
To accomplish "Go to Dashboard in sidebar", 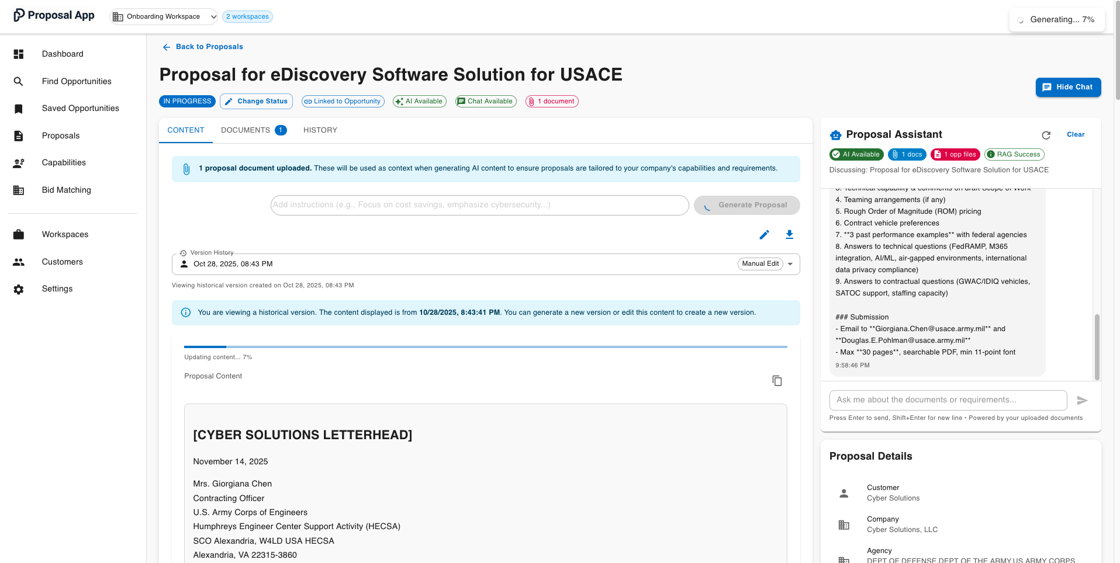I will pos(63,54).
